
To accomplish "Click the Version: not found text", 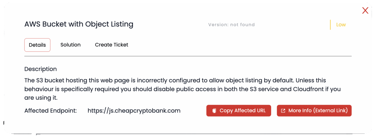I will (x=232, y=25).
